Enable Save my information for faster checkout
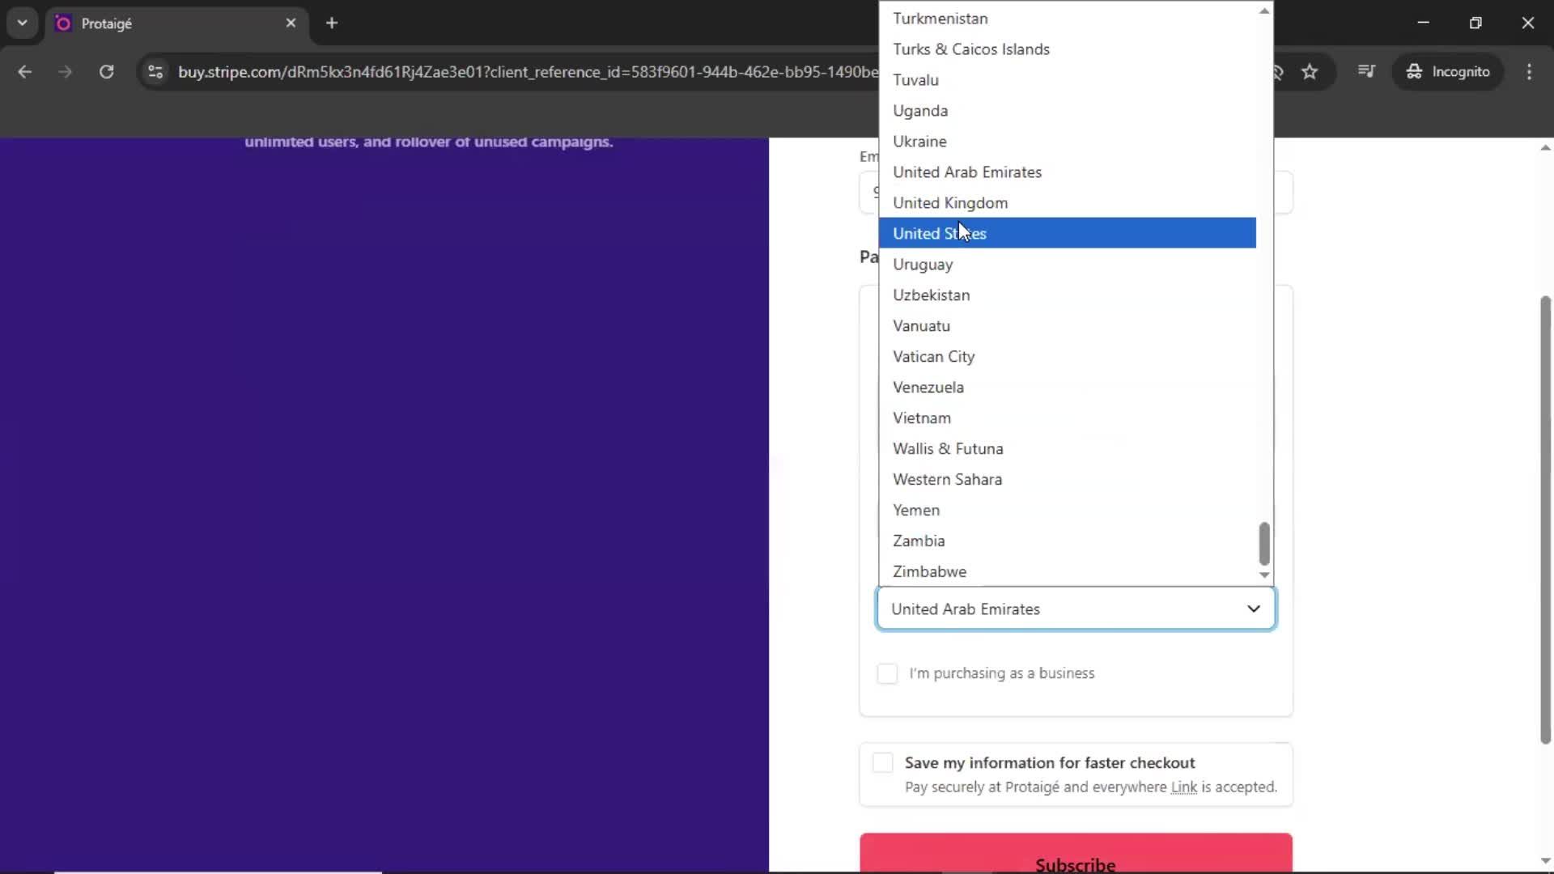The height and width of the screenshot is (874, 1554). pyautogui.click(x=882, y=762)
